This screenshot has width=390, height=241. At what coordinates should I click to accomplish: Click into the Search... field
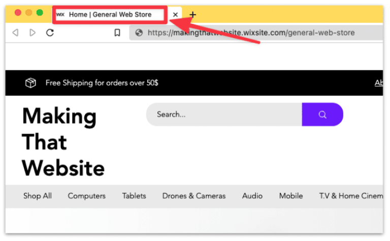tap(223, 114)
